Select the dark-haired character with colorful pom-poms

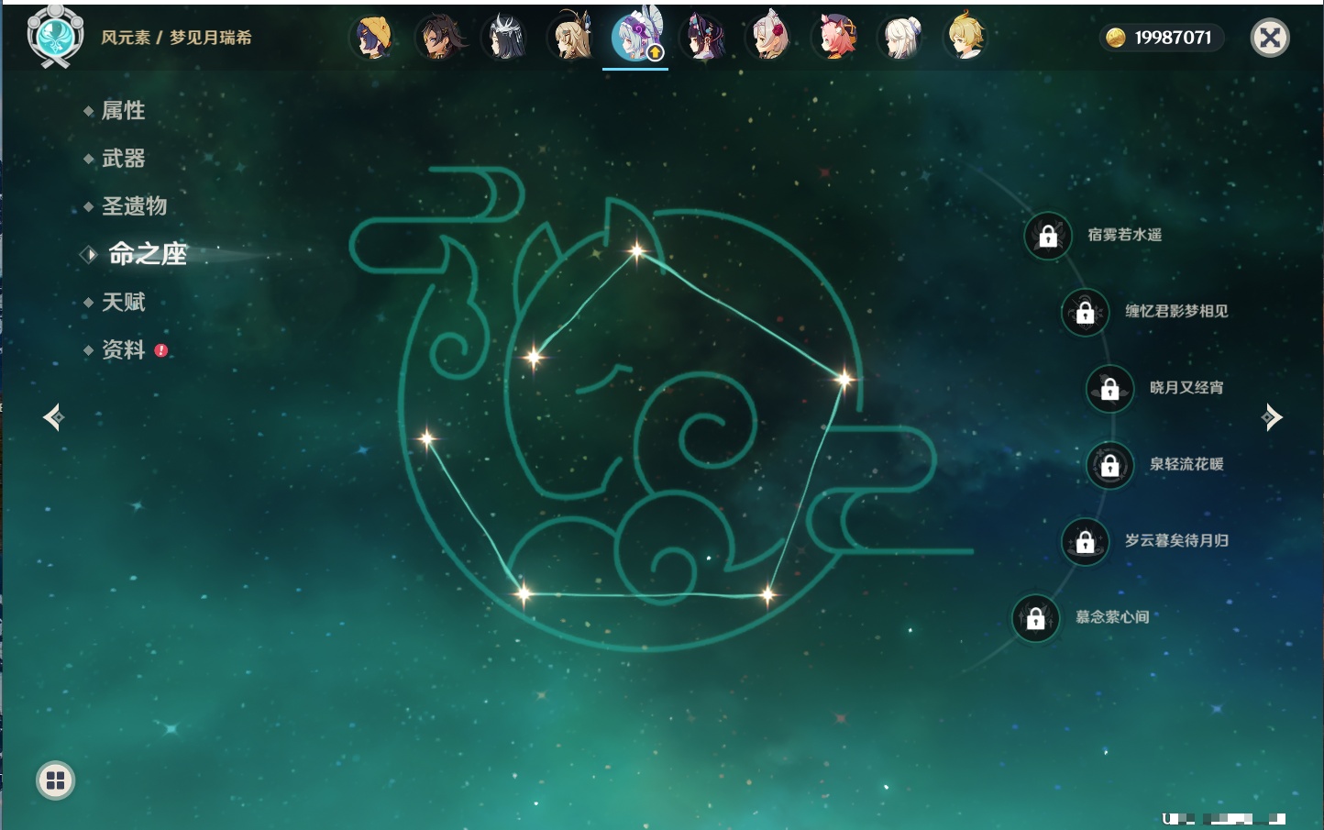[703, 38]
